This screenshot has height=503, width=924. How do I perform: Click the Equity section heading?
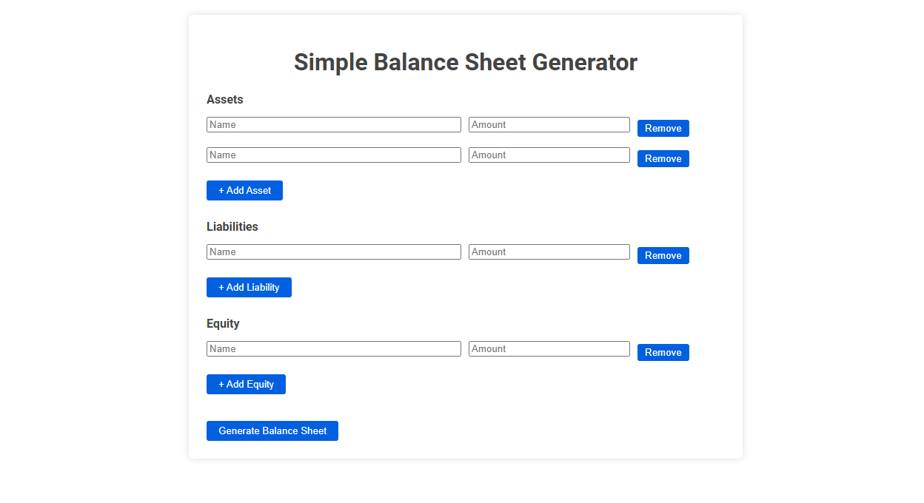point(223,323)
